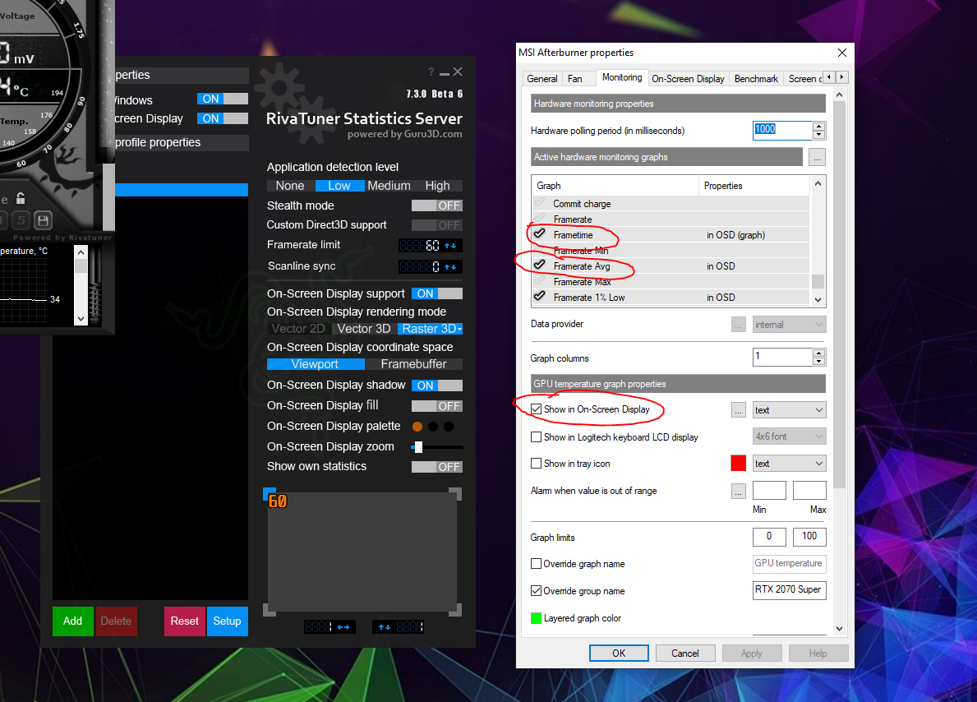Screen dimensions: 977x702
Task: Check Show in Logitech keyboard LCD display
Action: tap(536, 437)
